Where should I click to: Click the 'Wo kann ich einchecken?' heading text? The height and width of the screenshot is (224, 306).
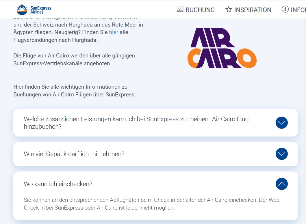tap(58, 184)
